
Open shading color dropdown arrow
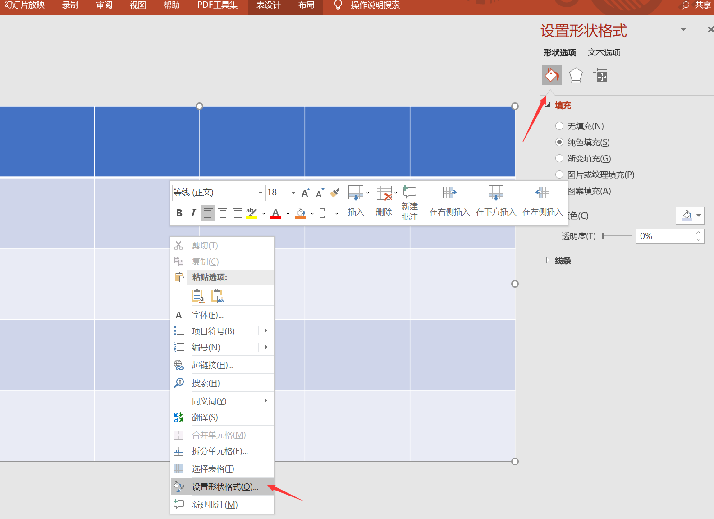coord(312,213)
